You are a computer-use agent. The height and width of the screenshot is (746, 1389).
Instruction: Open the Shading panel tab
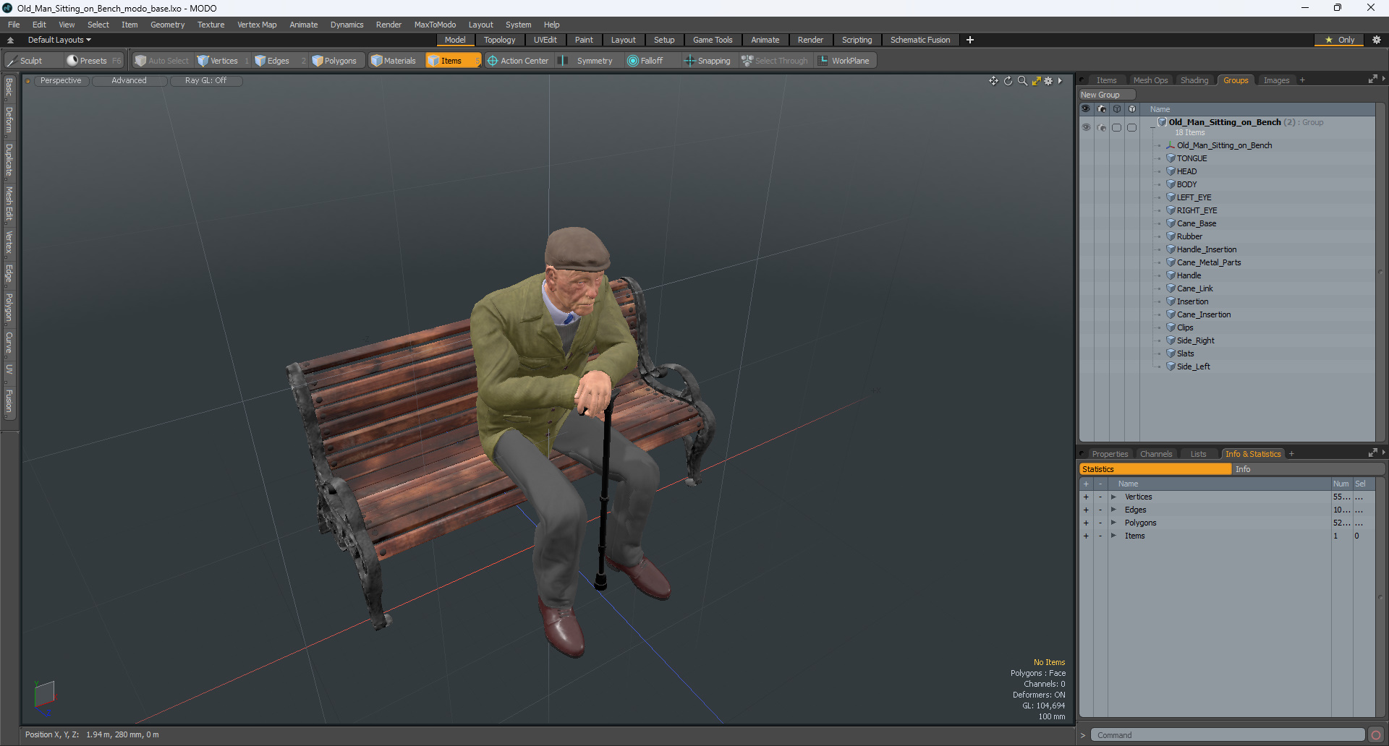[x=1194, y=80]
